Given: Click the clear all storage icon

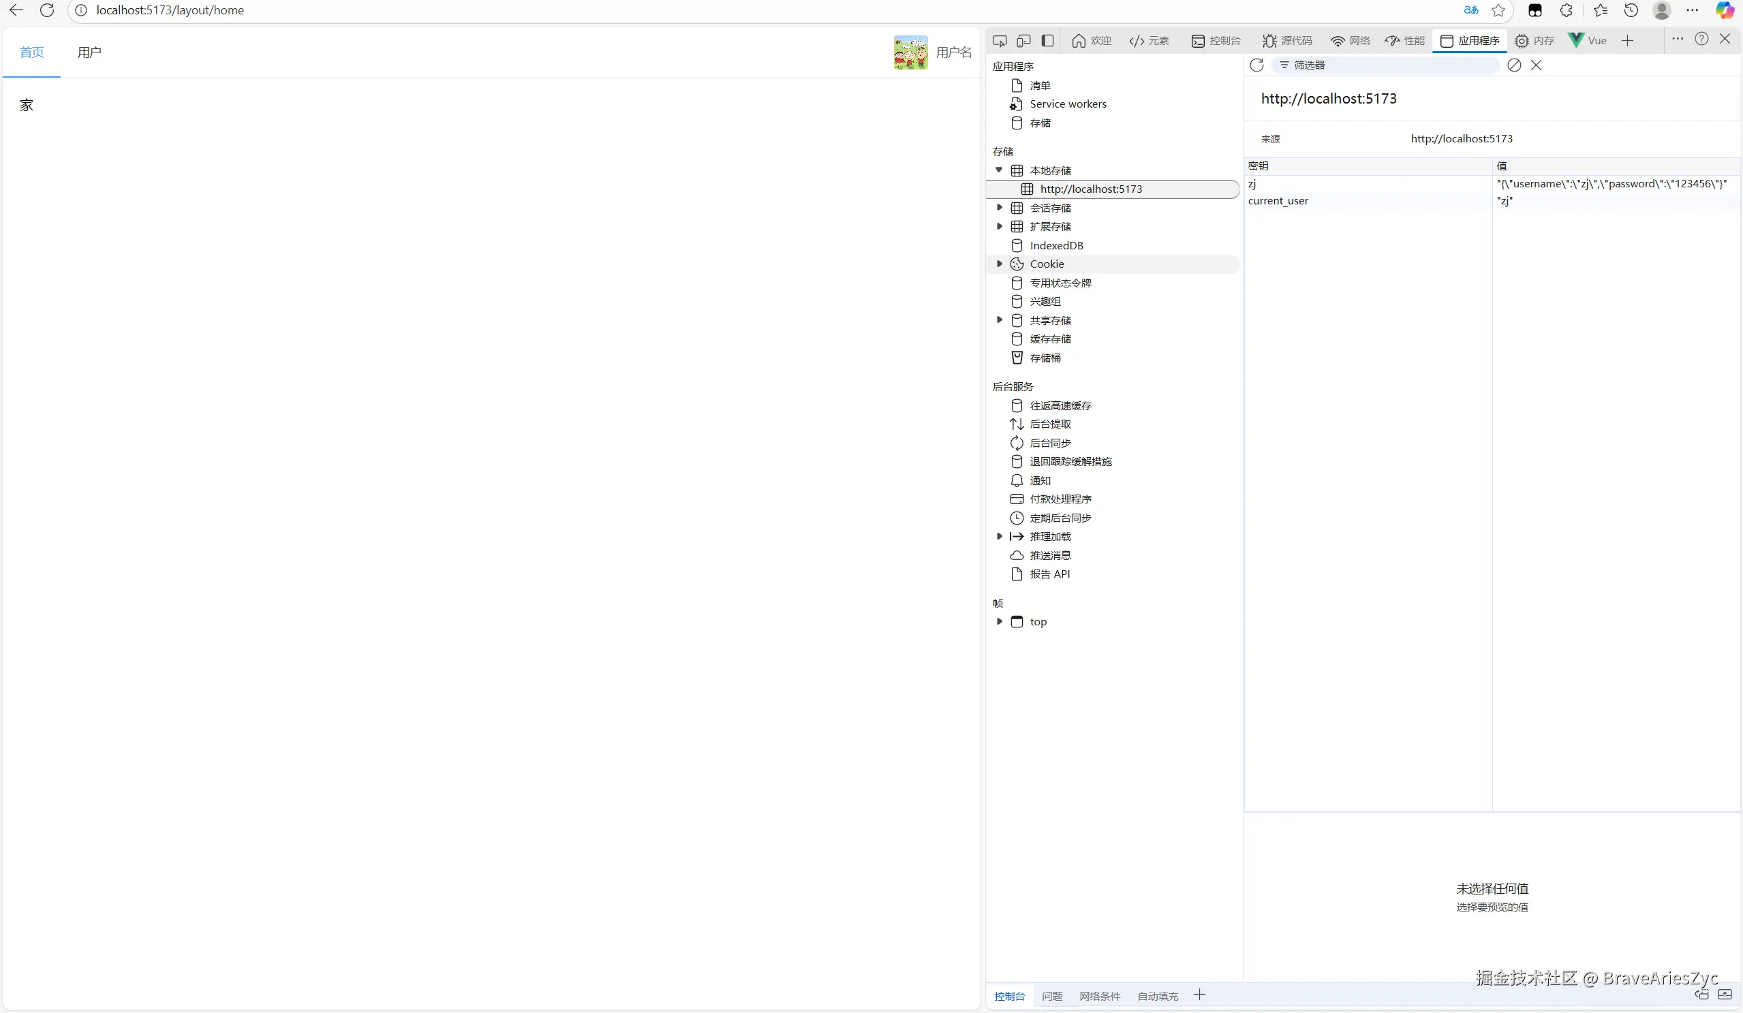Looking at the screenshot, I should [x=1514, y=65].
